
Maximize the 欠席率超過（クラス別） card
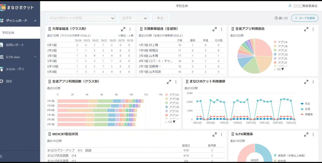(x=123, y=29)
